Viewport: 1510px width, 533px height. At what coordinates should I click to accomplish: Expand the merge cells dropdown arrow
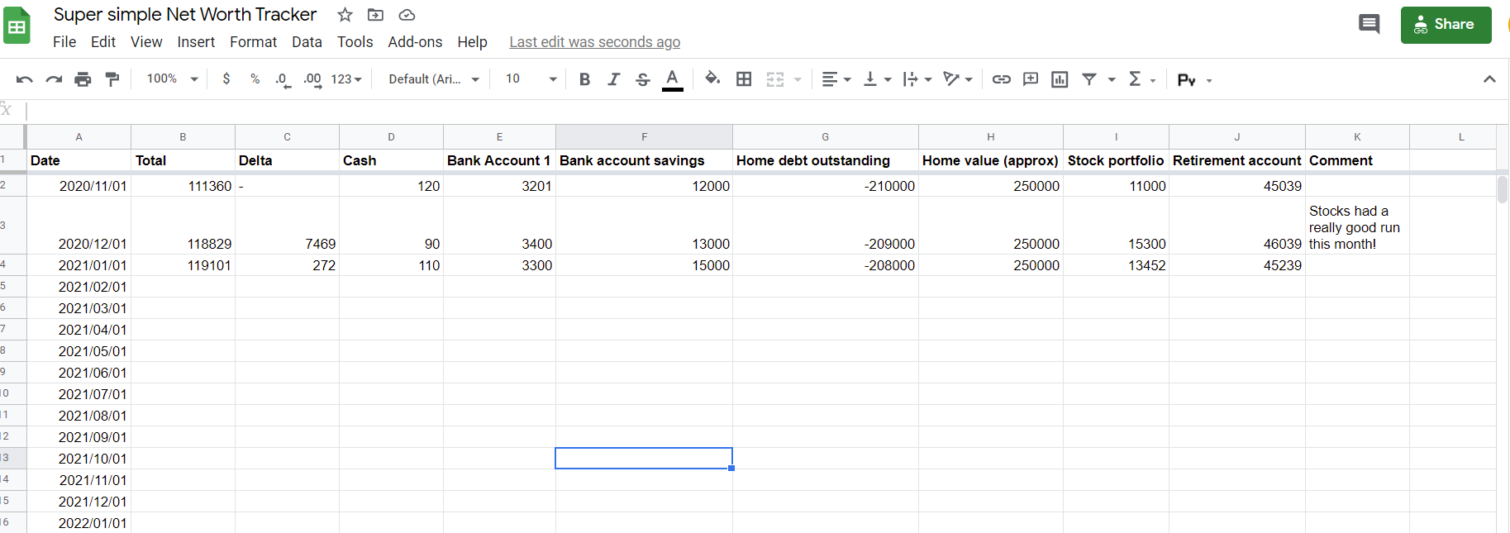798,79
